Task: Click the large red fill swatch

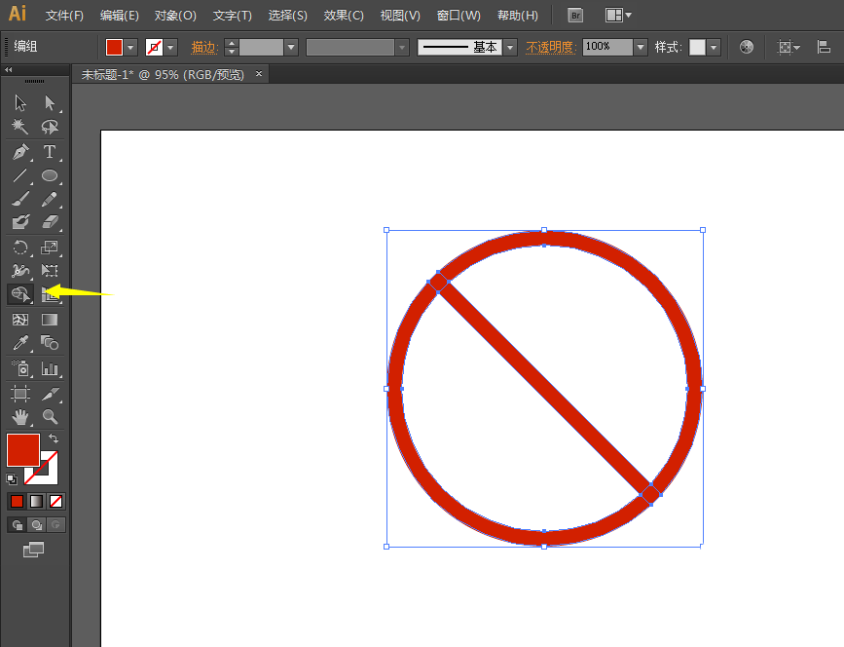Action: (22, 449)
